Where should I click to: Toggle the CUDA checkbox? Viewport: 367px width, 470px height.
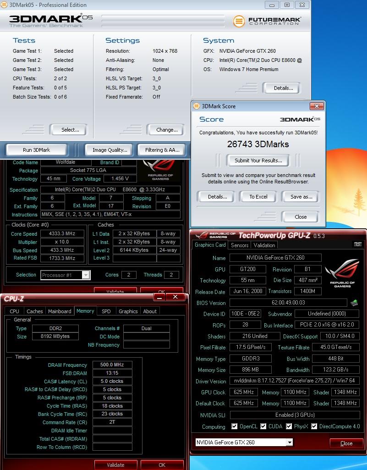pyautogui.click(x=263, y=426)
